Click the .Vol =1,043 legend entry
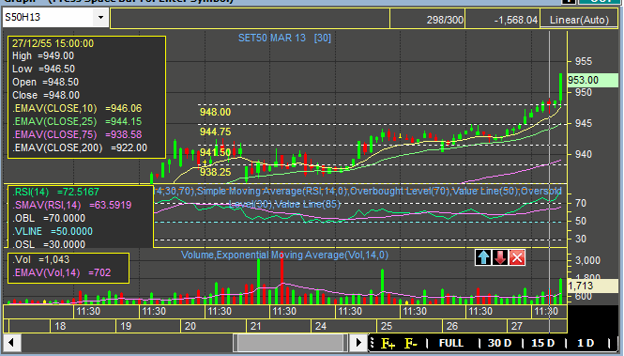Image resolution: width=624 pixels, height=356 pixels. point(41,259)
